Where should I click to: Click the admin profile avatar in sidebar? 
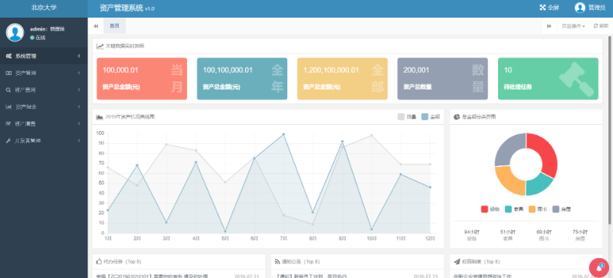[x=15, y=32]
